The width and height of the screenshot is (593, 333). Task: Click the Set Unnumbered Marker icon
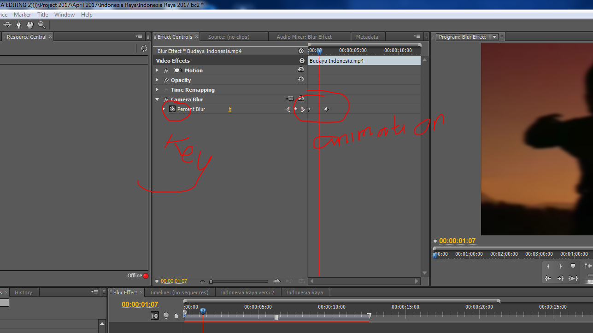pos(166,315)
